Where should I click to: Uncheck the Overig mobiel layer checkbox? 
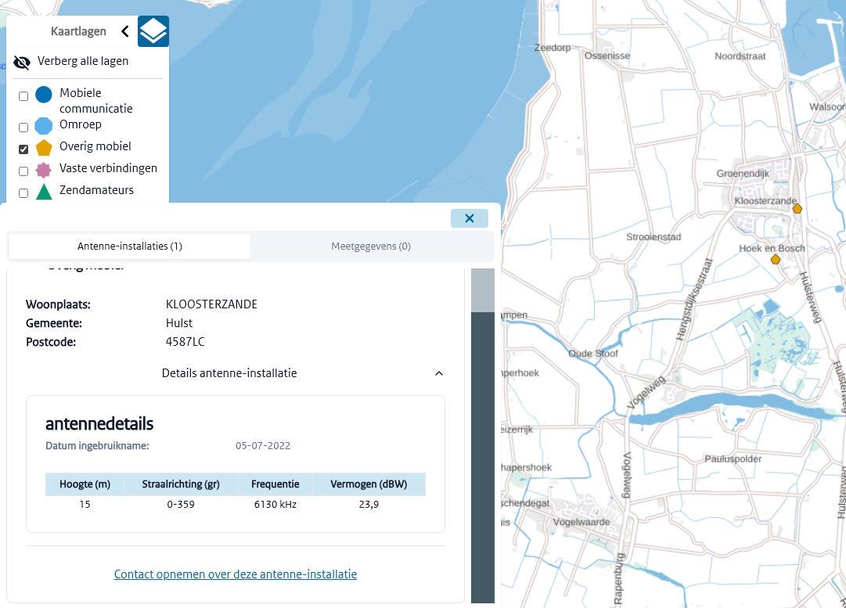[x=23, y=149]
